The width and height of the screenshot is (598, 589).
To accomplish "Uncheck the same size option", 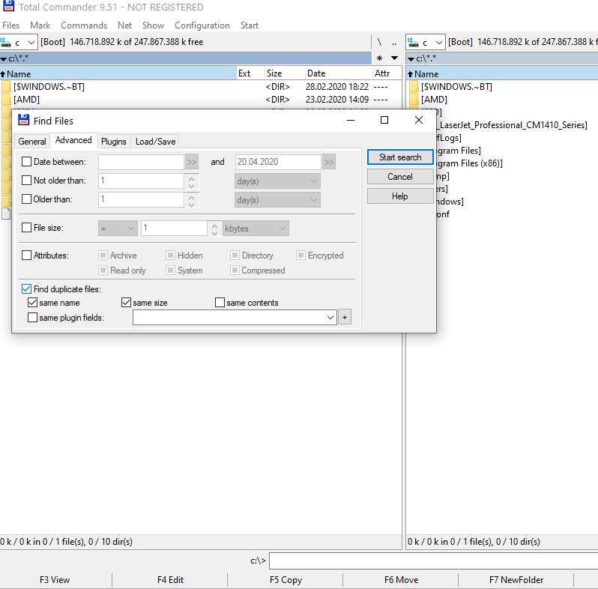I will coord(126,303).
